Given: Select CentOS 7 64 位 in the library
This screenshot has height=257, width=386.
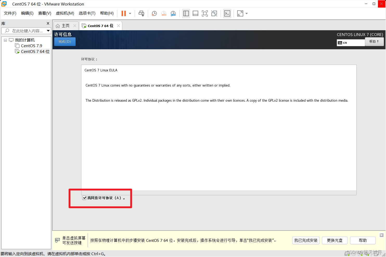Looking at the screenshot, I should [35, 52].
